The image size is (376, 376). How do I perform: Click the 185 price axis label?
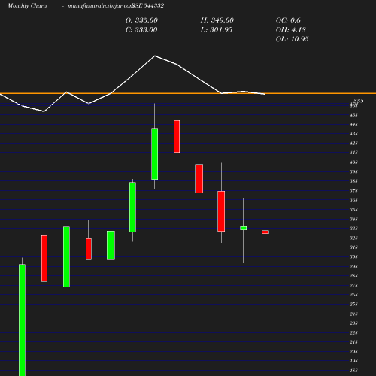(x=353, y=371)
